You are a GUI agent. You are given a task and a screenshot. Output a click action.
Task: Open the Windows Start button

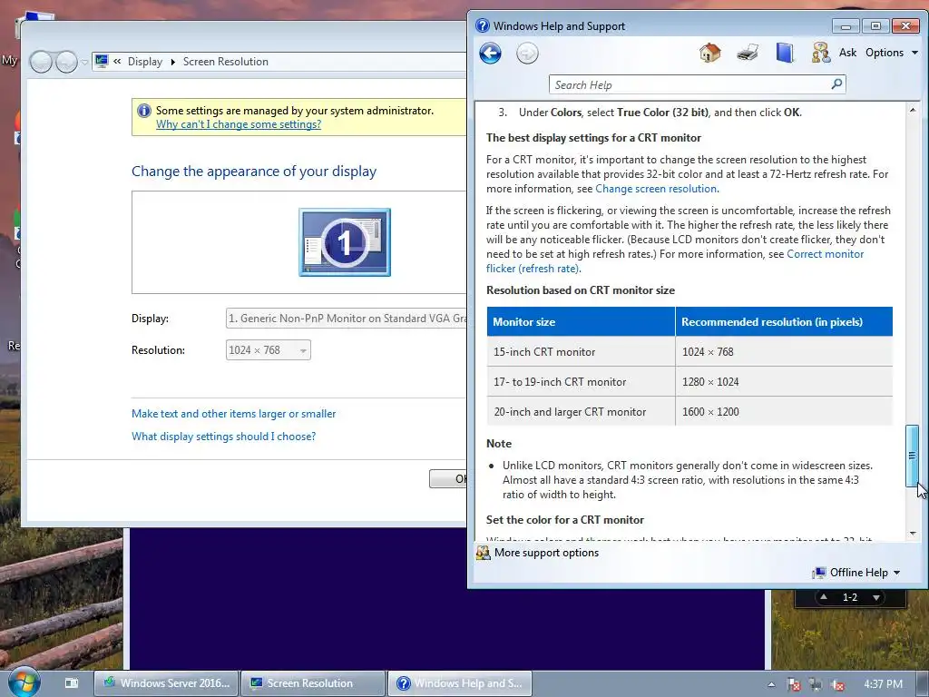(24, 682)
